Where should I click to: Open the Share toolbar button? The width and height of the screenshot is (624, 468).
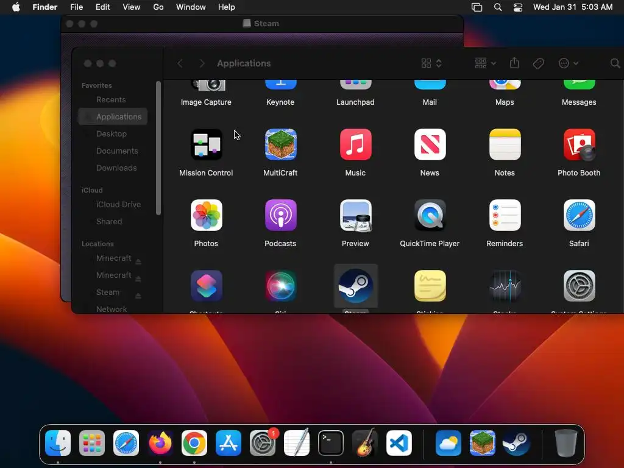(514, 63)
